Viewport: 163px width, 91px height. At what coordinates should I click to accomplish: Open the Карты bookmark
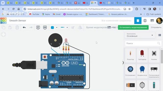(x=46, y=14)
